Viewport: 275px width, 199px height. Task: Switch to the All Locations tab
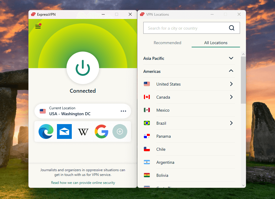[x=216, y=43]
